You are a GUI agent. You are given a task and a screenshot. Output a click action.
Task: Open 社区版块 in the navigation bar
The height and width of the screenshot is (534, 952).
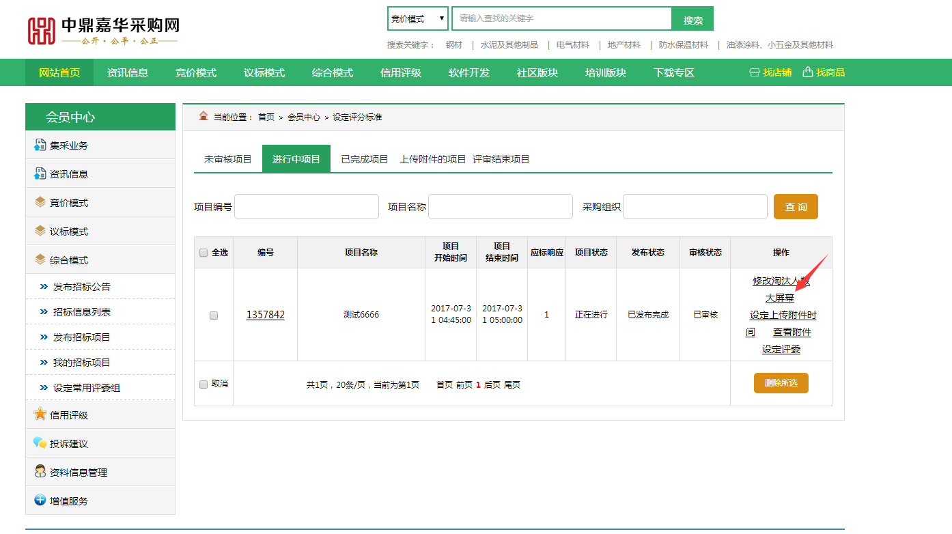coord(537,72)
